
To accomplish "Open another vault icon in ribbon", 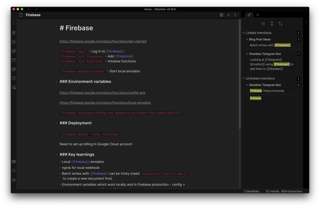I will coord(14,162).
